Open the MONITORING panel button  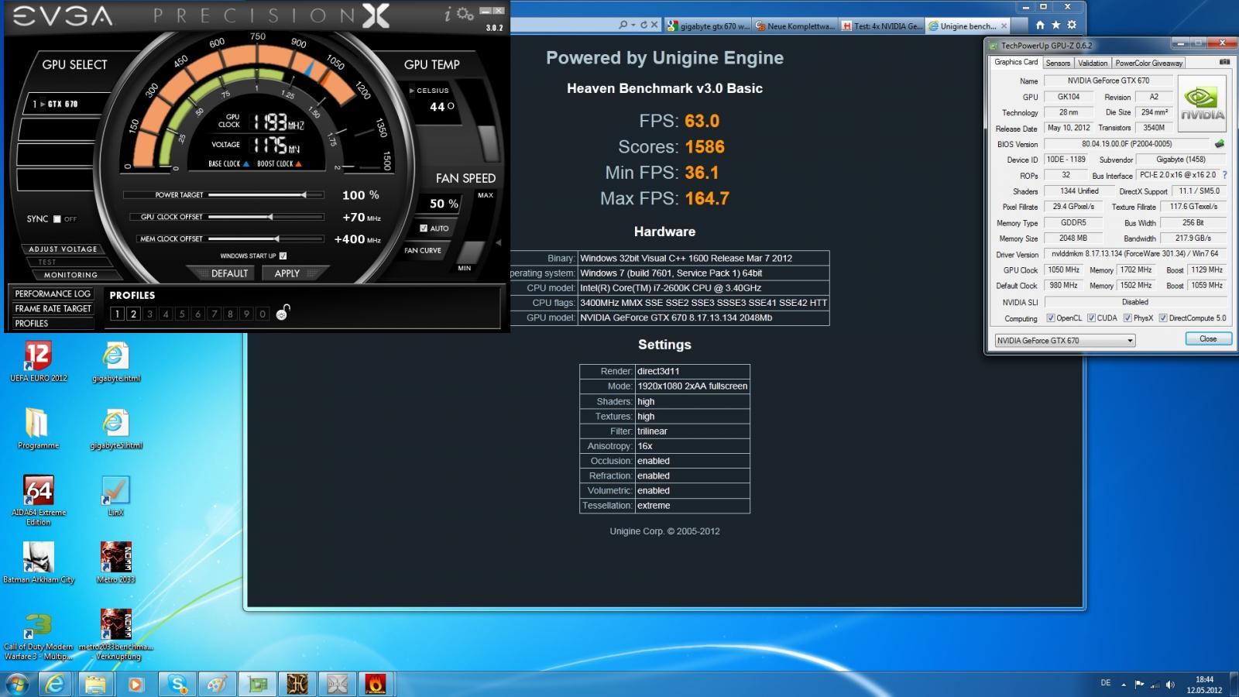(70, 275)
